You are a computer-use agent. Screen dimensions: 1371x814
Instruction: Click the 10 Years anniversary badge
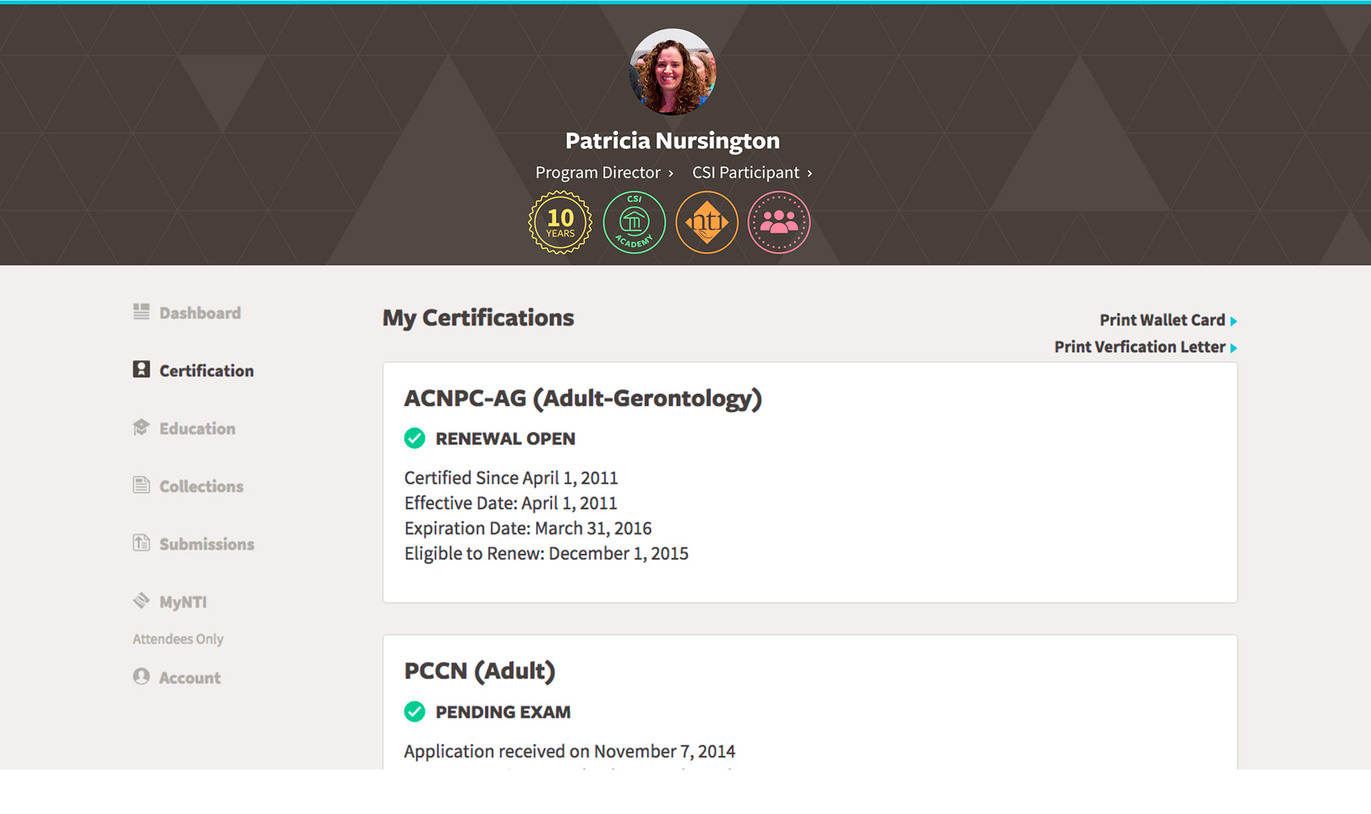[559, 222]
